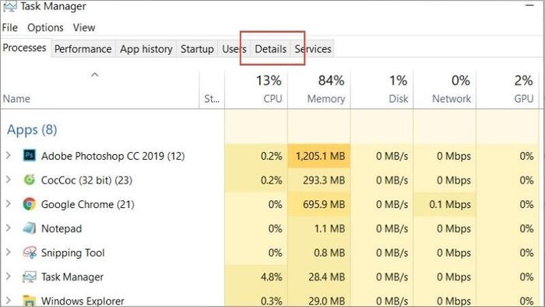Open the File menu
The image size is (545, 307).
[9, 27]
